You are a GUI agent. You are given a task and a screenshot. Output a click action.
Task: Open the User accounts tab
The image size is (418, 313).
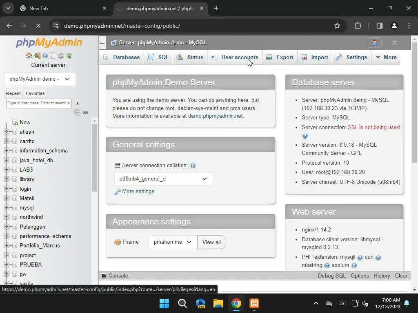pyautogui.click(x=235, y=57)
